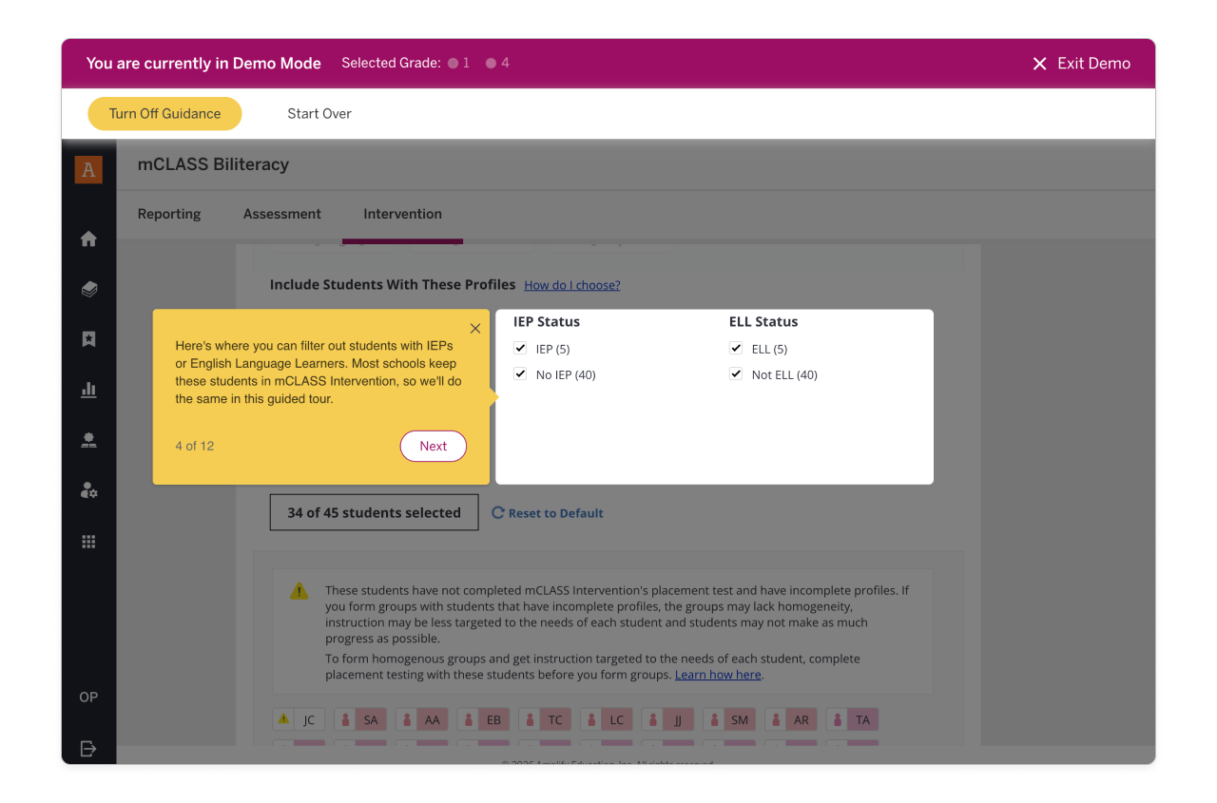
Task: Click the OP user initials in the sidebar
Action: (88, 698)
